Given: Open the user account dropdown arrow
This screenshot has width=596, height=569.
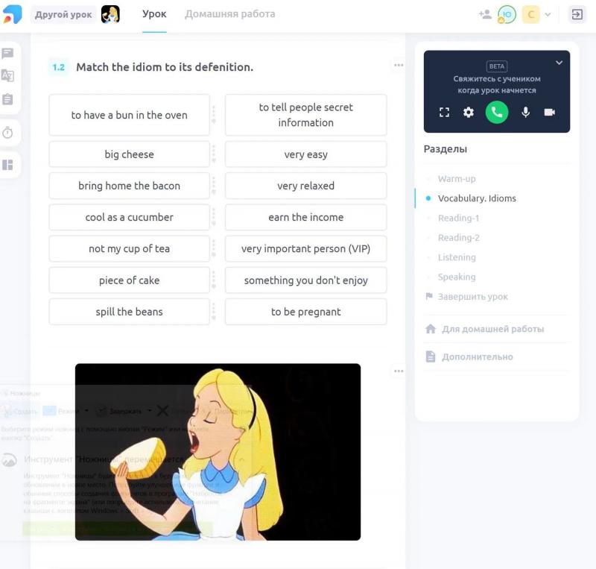Looking at the screenshot, I should 548,15.
